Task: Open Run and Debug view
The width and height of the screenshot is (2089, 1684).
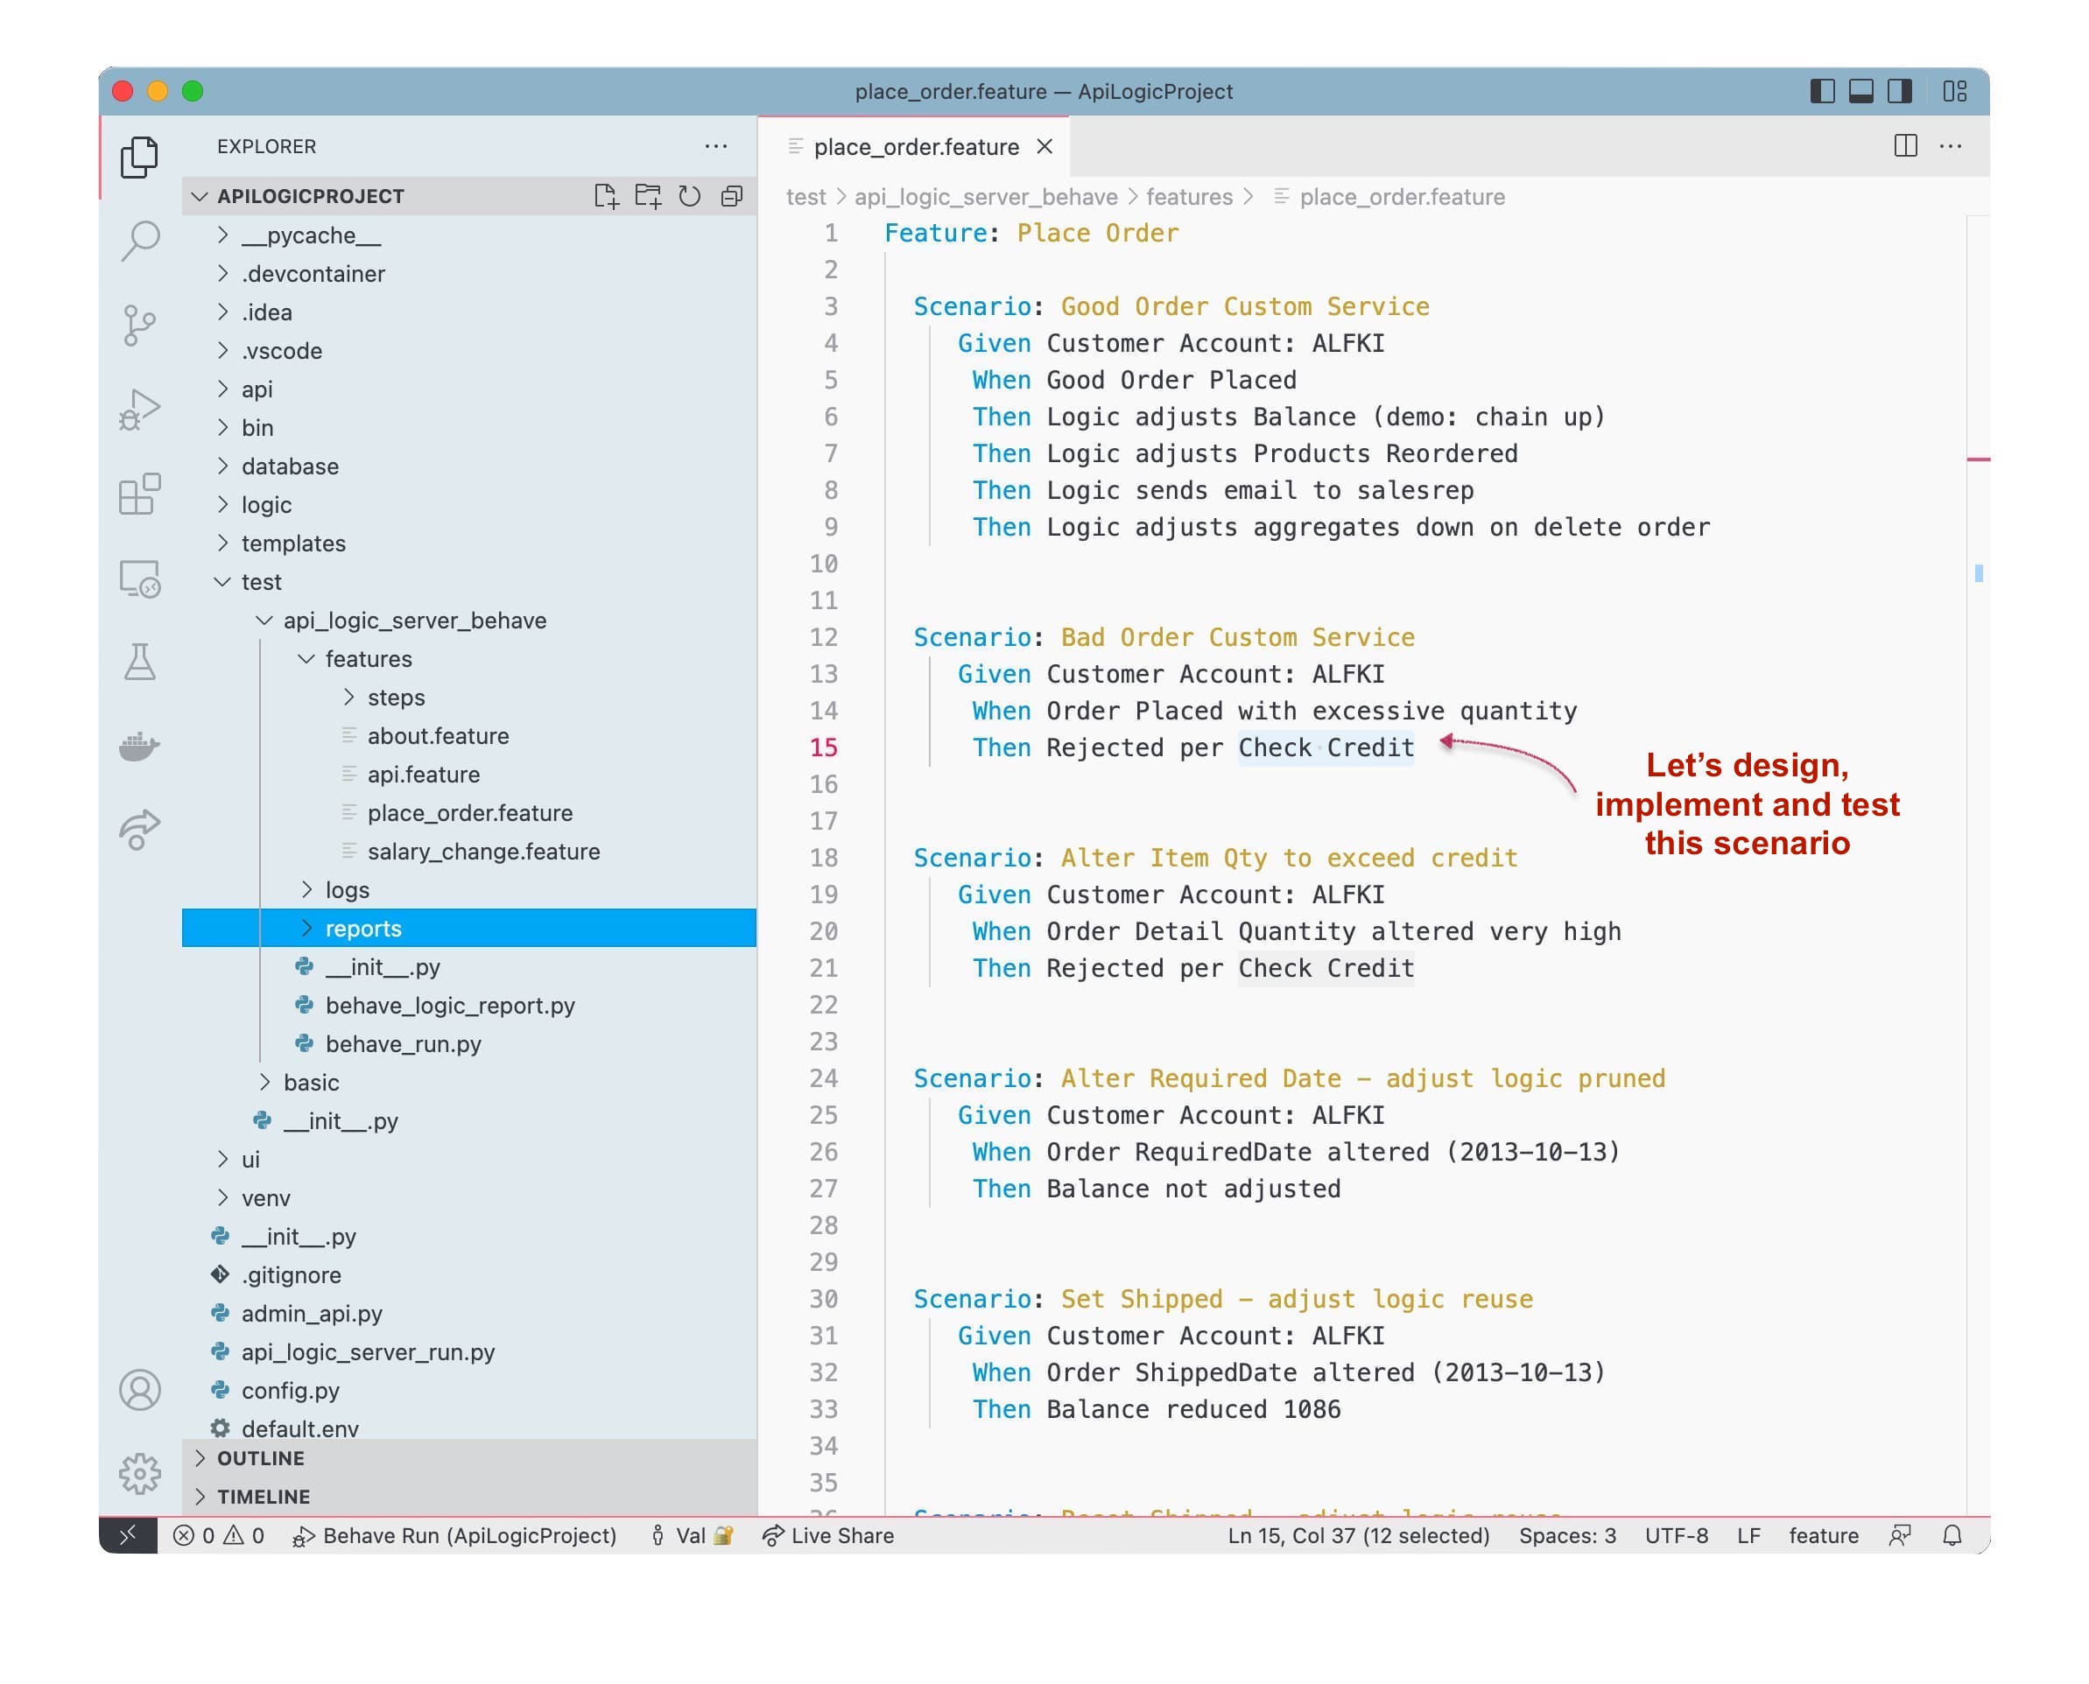Action: pyautogui.click(x=140, y=410)
